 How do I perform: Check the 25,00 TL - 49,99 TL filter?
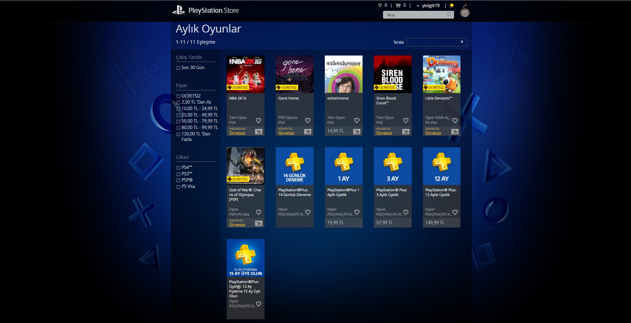(178, 115)
